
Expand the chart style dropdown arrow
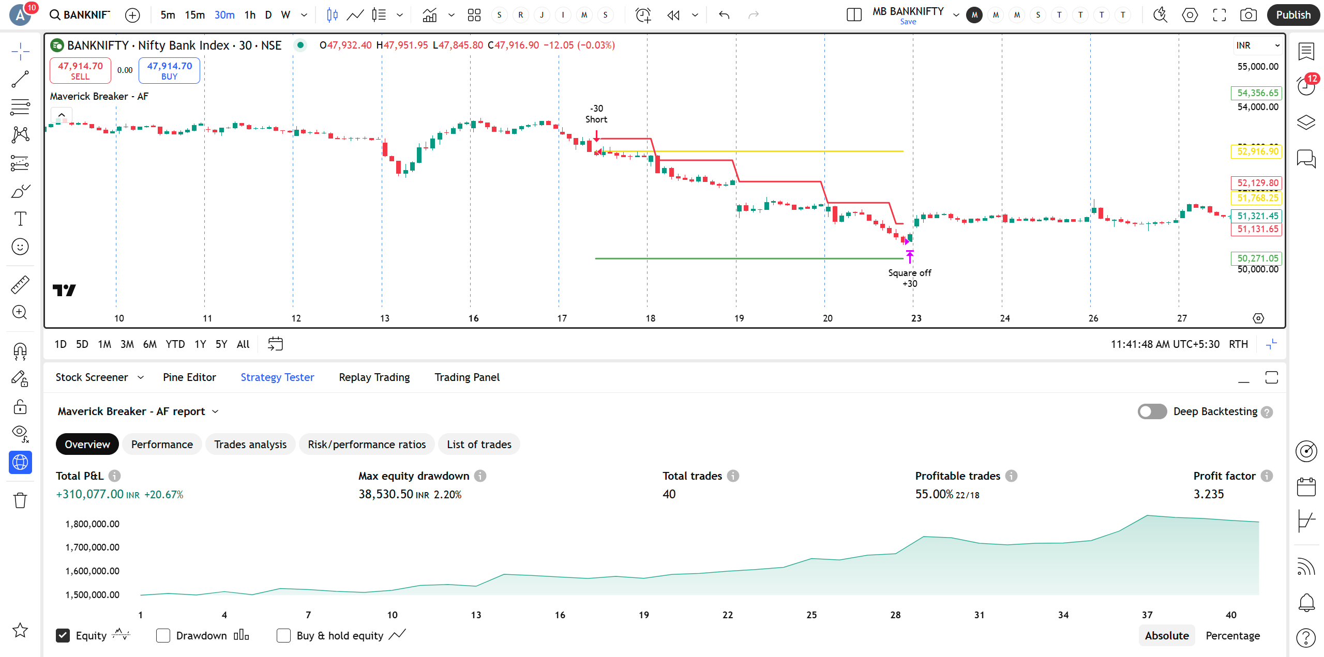400,15
